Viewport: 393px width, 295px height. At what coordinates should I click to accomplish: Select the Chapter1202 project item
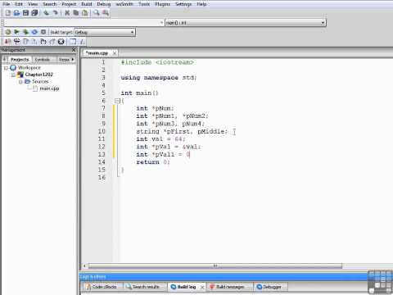pos(38,75)
